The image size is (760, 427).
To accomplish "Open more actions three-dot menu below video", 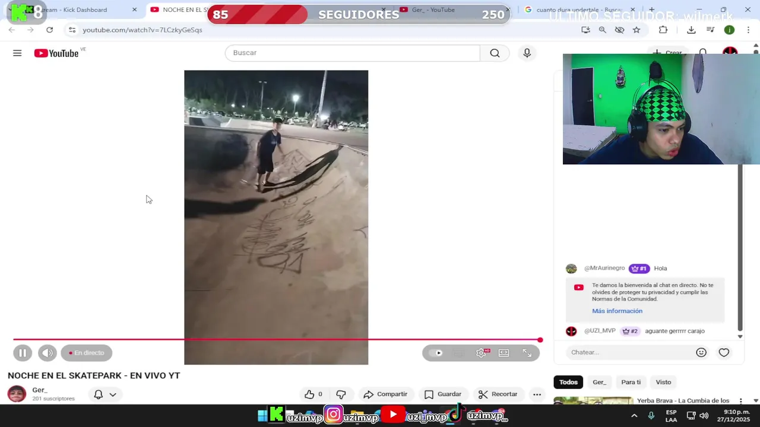I will coord(537,394).
